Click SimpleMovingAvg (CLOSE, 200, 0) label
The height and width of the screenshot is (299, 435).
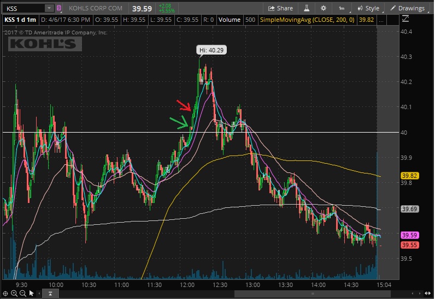[307, 20]
